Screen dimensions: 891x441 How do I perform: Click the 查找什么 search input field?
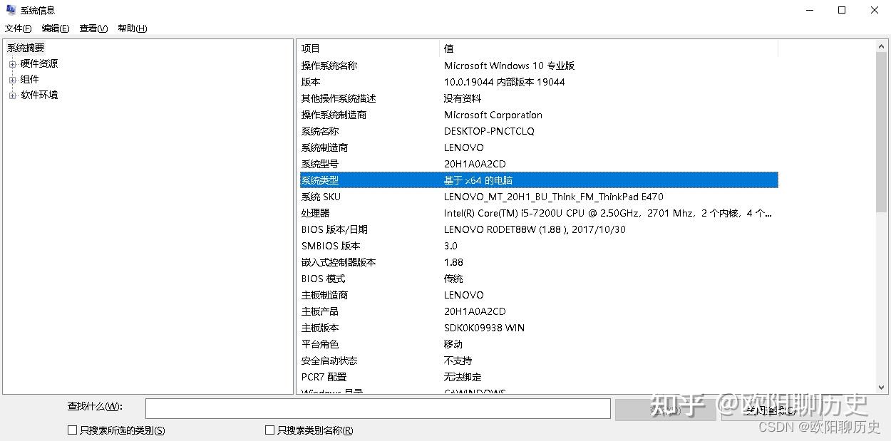click(x=378, y=408)
